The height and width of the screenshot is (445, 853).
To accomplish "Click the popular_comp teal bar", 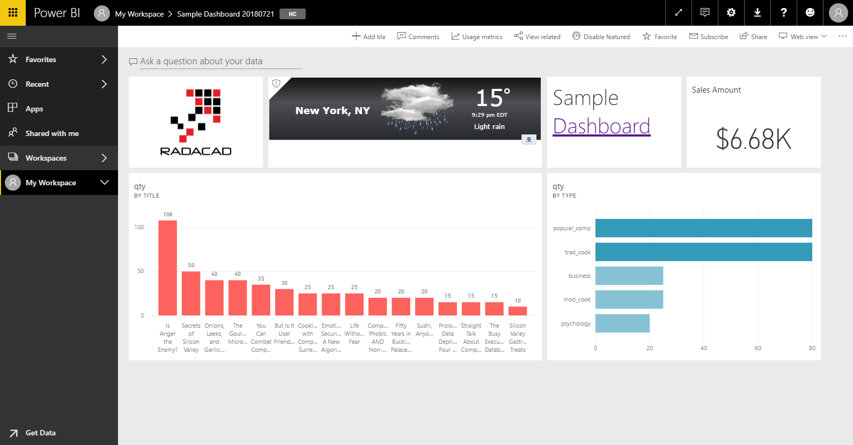I will [704, 228].
